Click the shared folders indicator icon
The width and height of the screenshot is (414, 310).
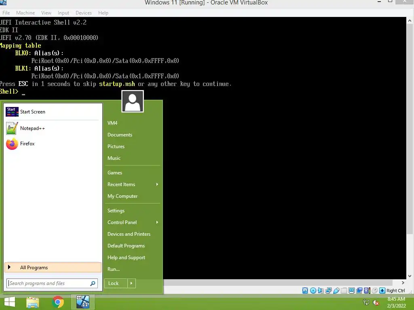pos(344,291)
